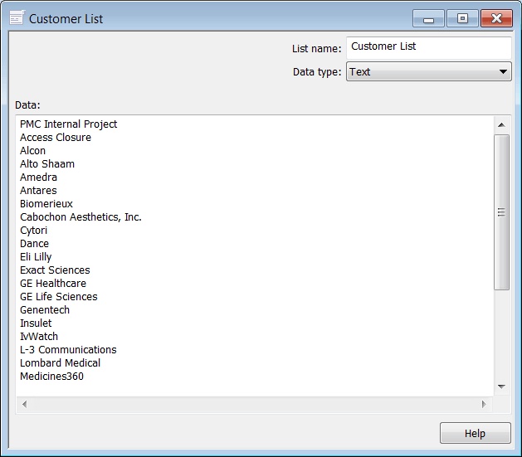Select the IvWatch entry
The width and height of the screenshot is (522, 457).
click(x=39, y=337)
